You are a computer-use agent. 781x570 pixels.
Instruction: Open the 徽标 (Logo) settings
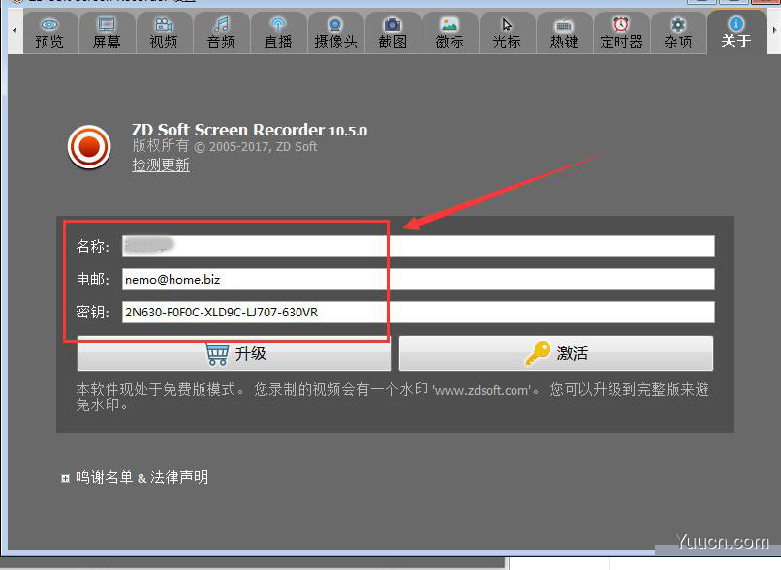click(x=450, y=31)
